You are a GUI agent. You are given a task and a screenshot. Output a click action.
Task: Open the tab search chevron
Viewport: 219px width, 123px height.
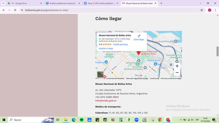point(3,3)
